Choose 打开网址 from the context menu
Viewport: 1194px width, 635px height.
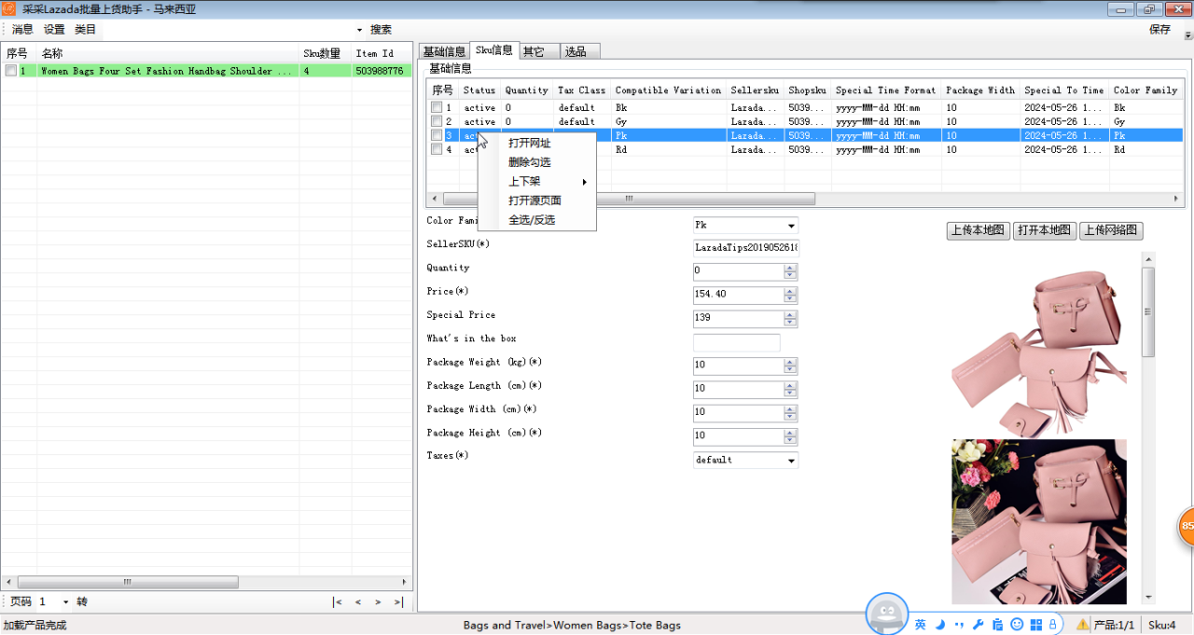coord(529,144)
